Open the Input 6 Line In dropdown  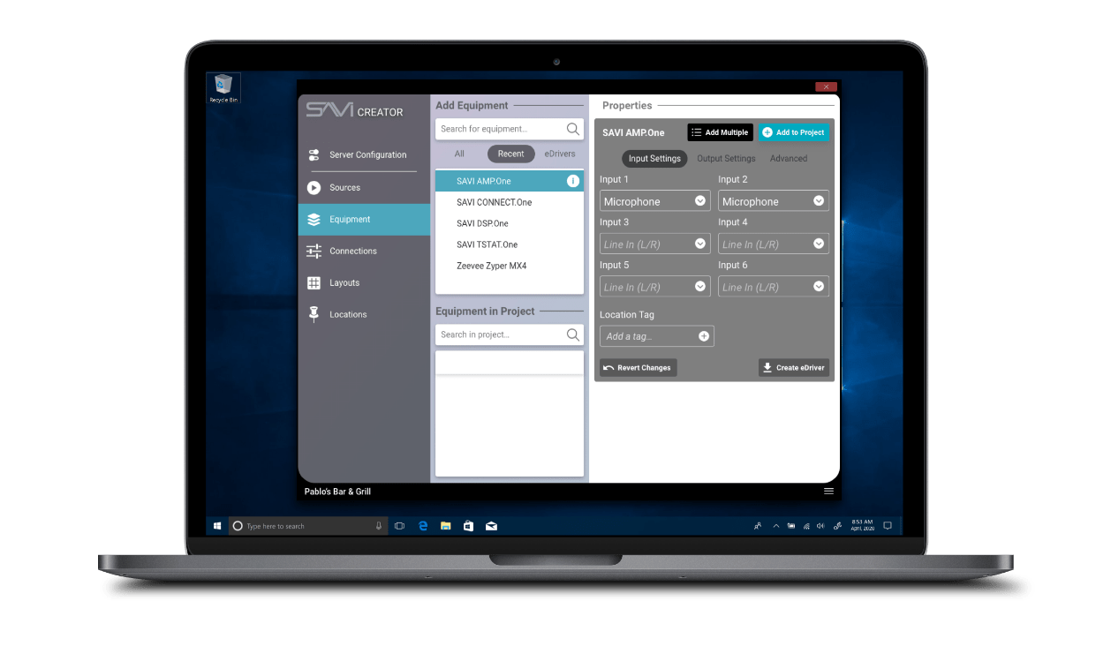(x=774, y=287)
